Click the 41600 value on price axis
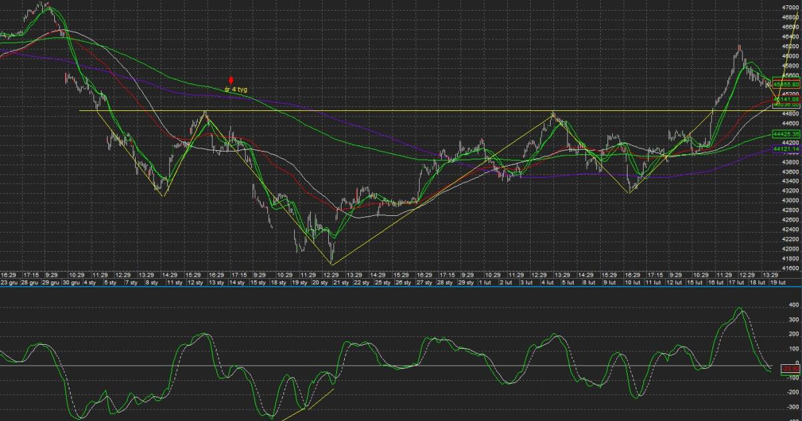Image resolution: width=802 pixels, height=421 pixels. point(789,287)
